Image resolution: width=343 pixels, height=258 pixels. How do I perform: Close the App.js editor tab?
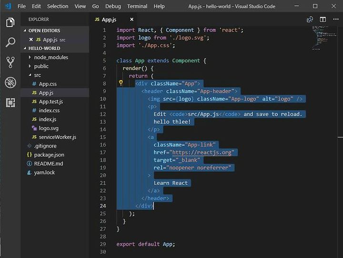coord(131,20)
